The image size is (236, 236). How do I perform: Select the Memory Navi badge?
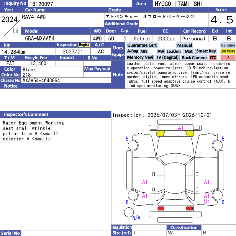(140, 58)
